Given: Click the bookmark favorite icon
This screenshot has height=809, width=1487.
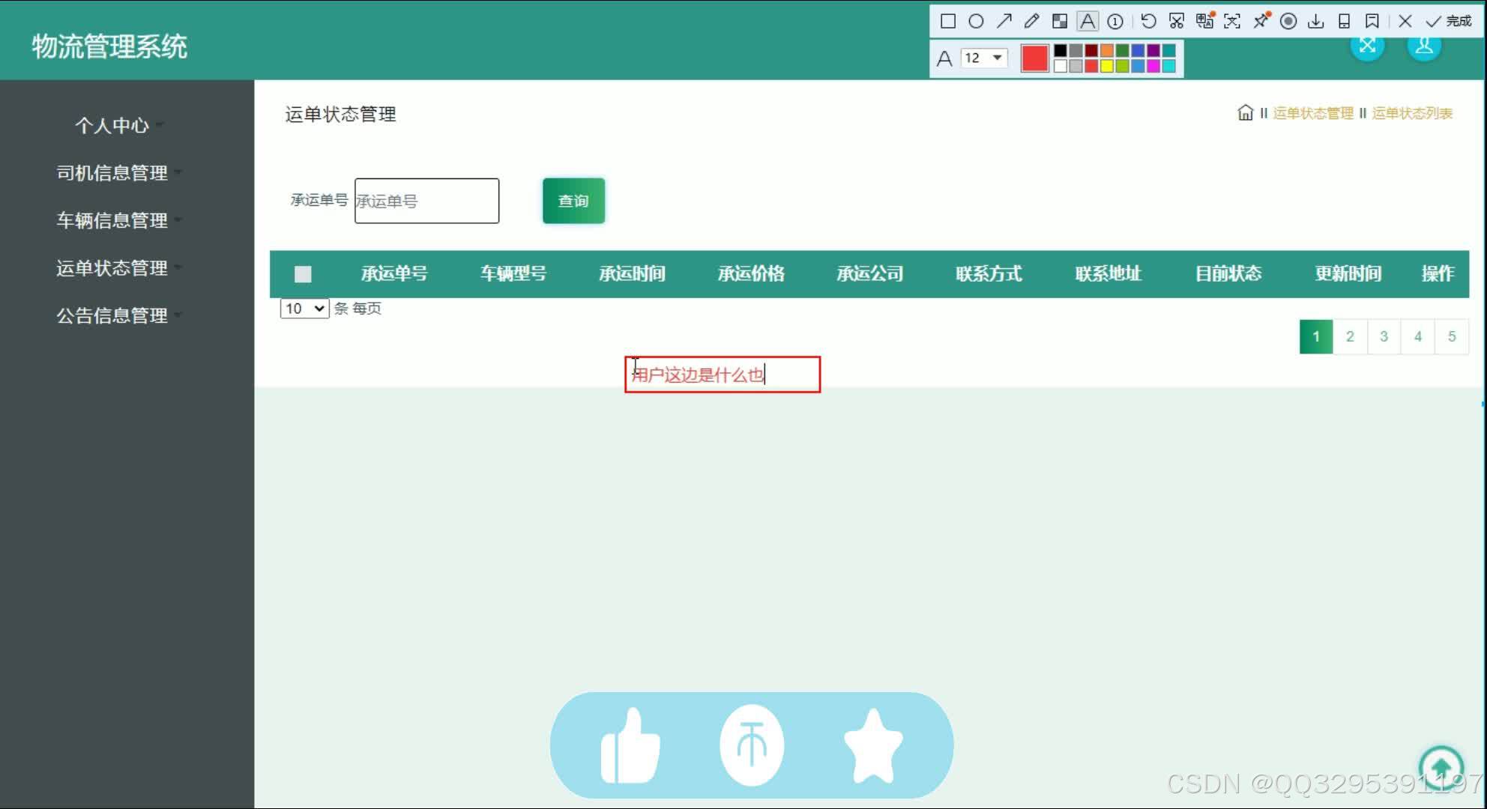Looking at the screenshot, I should [1372, 21].
